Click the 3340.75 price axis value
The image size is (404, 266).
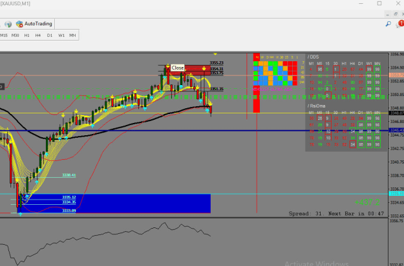tap(396, 162)
